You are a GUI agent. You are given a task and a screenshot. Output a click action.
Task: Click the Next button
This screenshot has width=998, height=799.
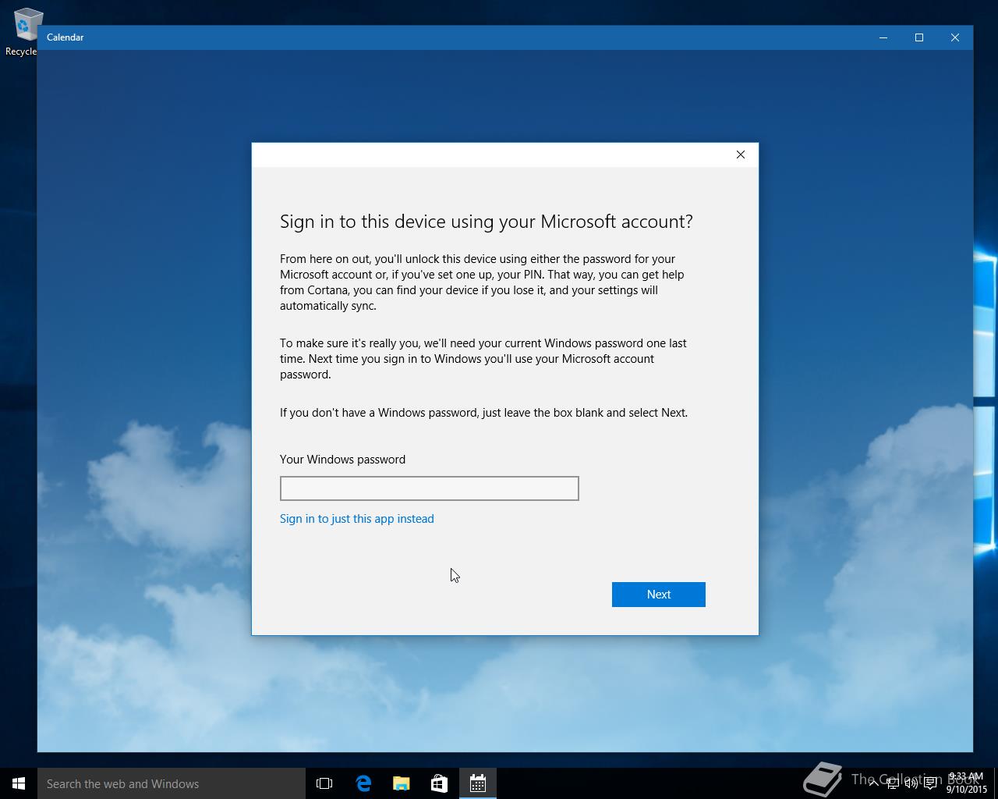click(658, 595)
